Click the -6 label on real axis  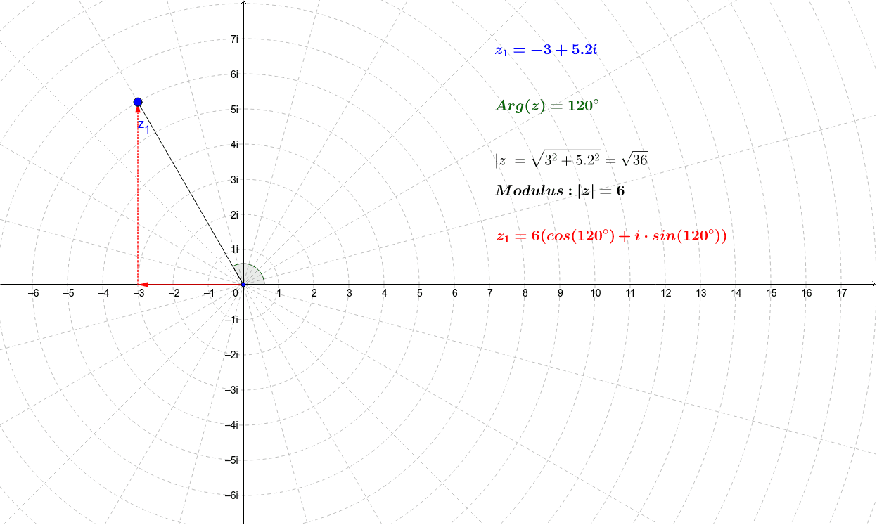coord(32,293)
